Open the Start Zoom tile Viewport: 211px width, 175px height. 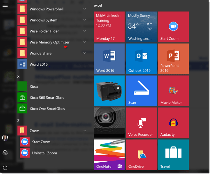pyautogui.click(x=173, y=27)
